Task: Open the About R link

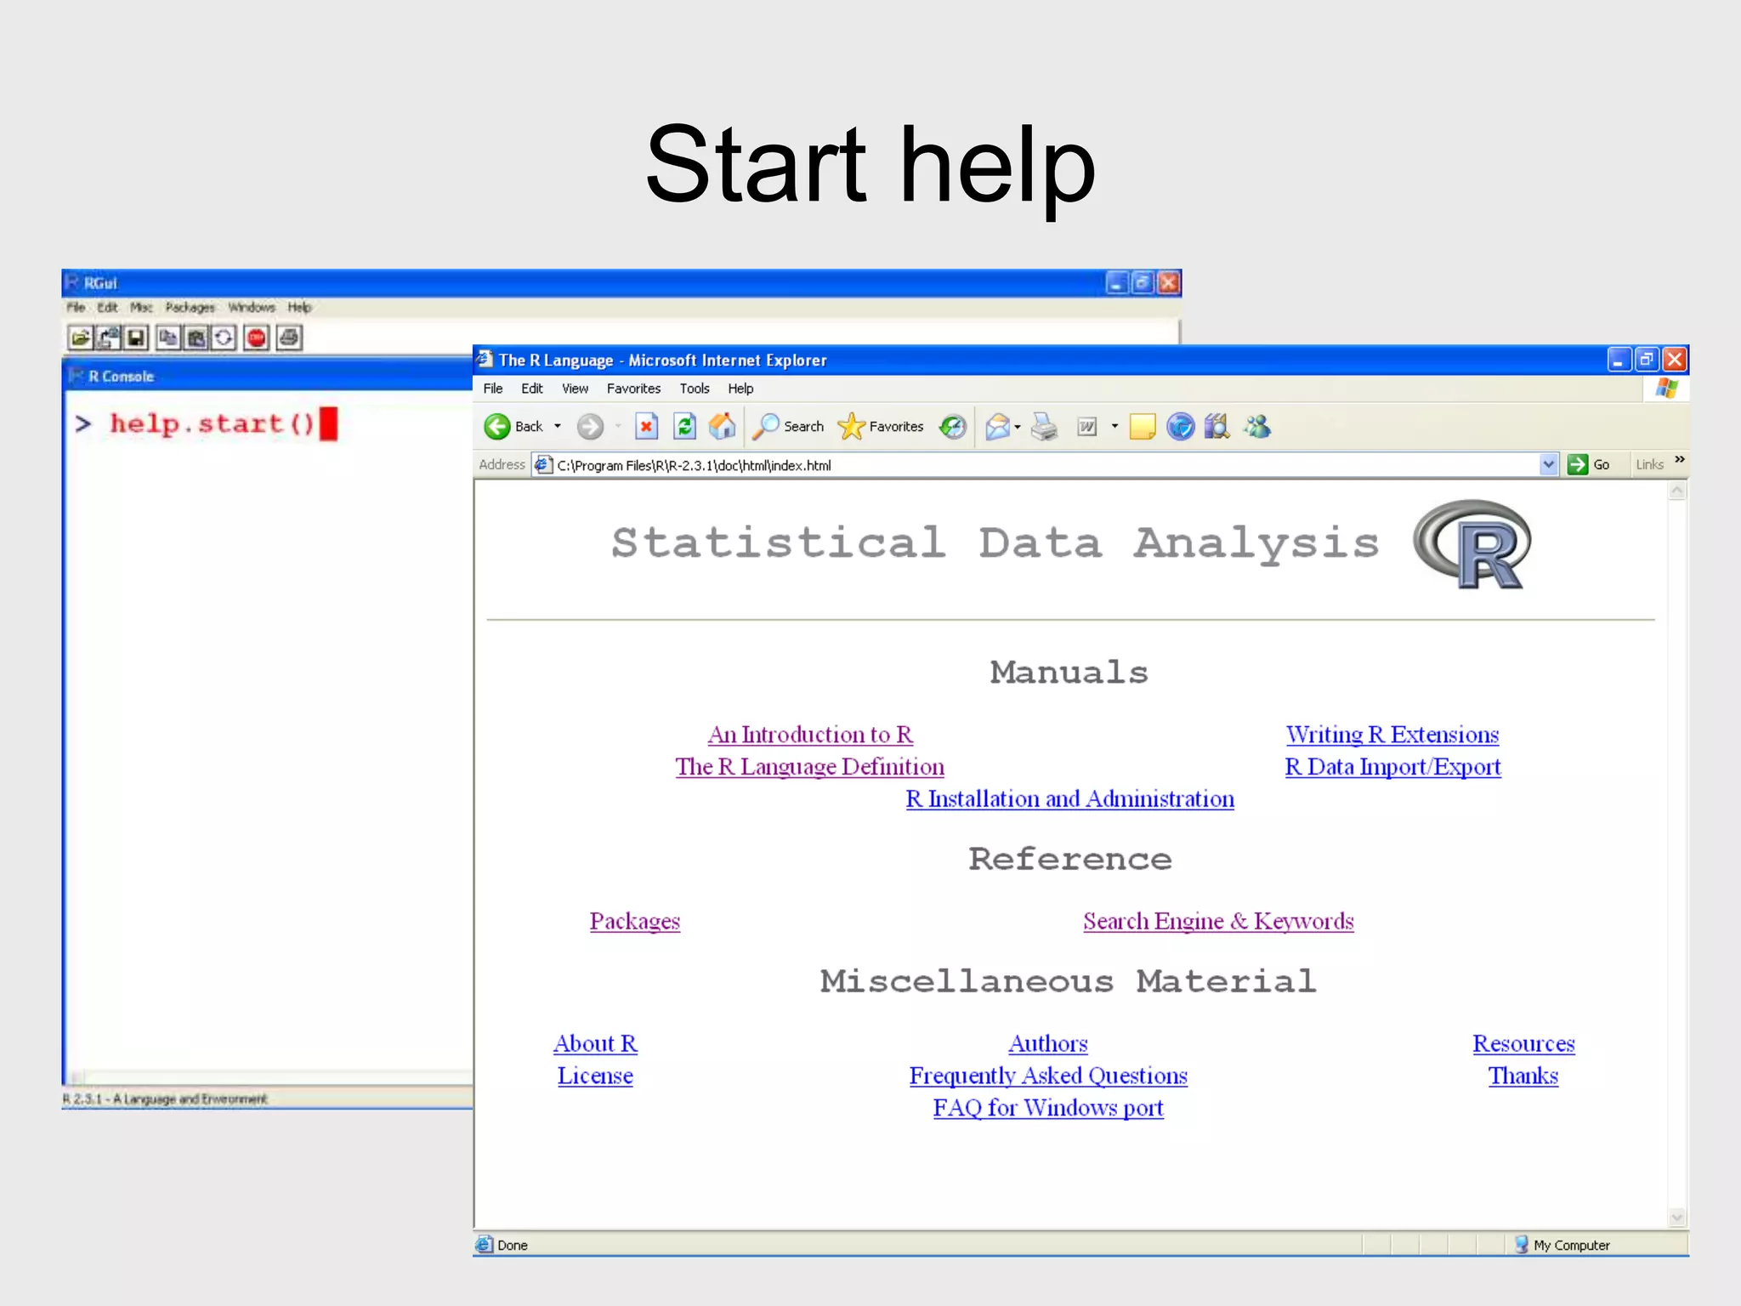Action: pos(595,1044)
